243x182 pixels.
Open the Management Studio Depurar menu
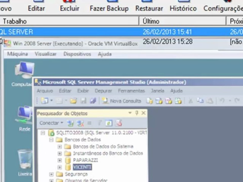click(103, 91)
